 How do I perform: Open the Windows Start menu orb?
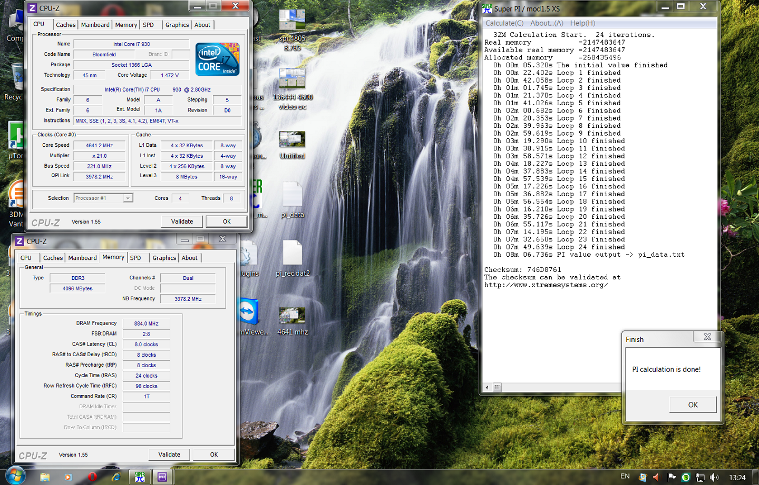(x=15, y=476)
